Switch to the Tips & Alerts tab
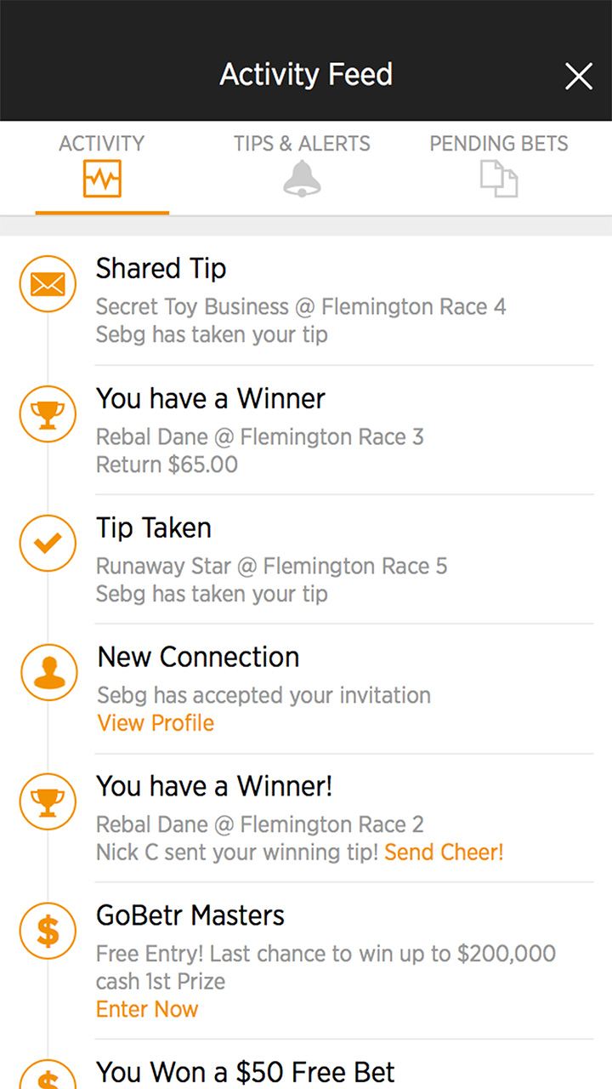This screenshot has height=1089, width=612. pos(302,167)
